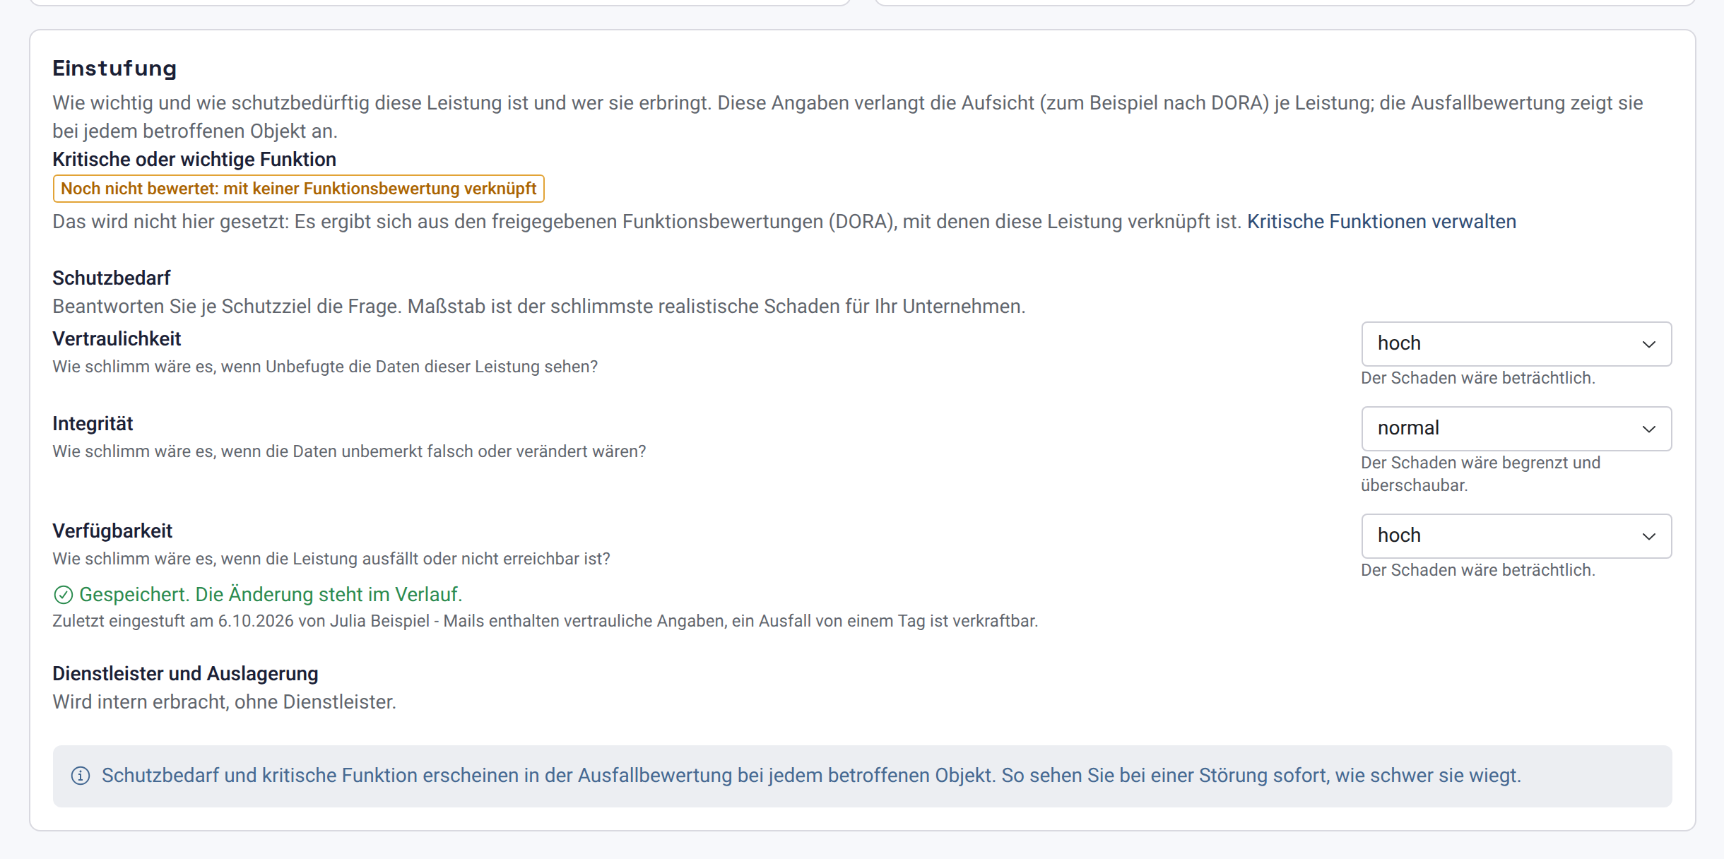This screenshot has width=1724, height=859.
Task: Click the 'Zuletzt eingestuft am 6.10.2026' line
Action: 545,621
